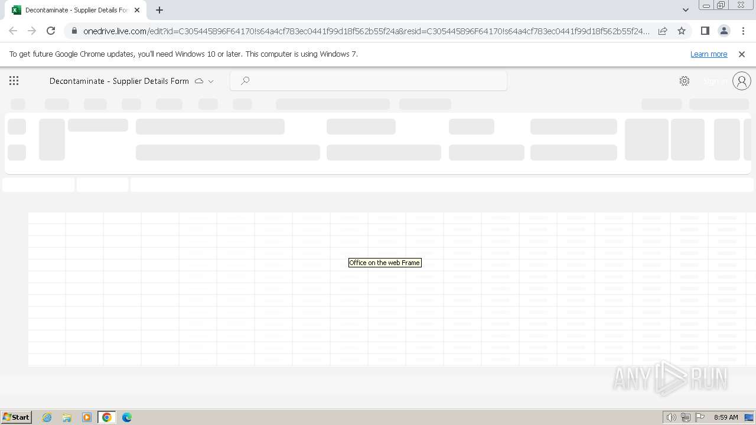Open Chrome three-dot menu
This screenshot has width=756, height=425.
click(743, 31)
